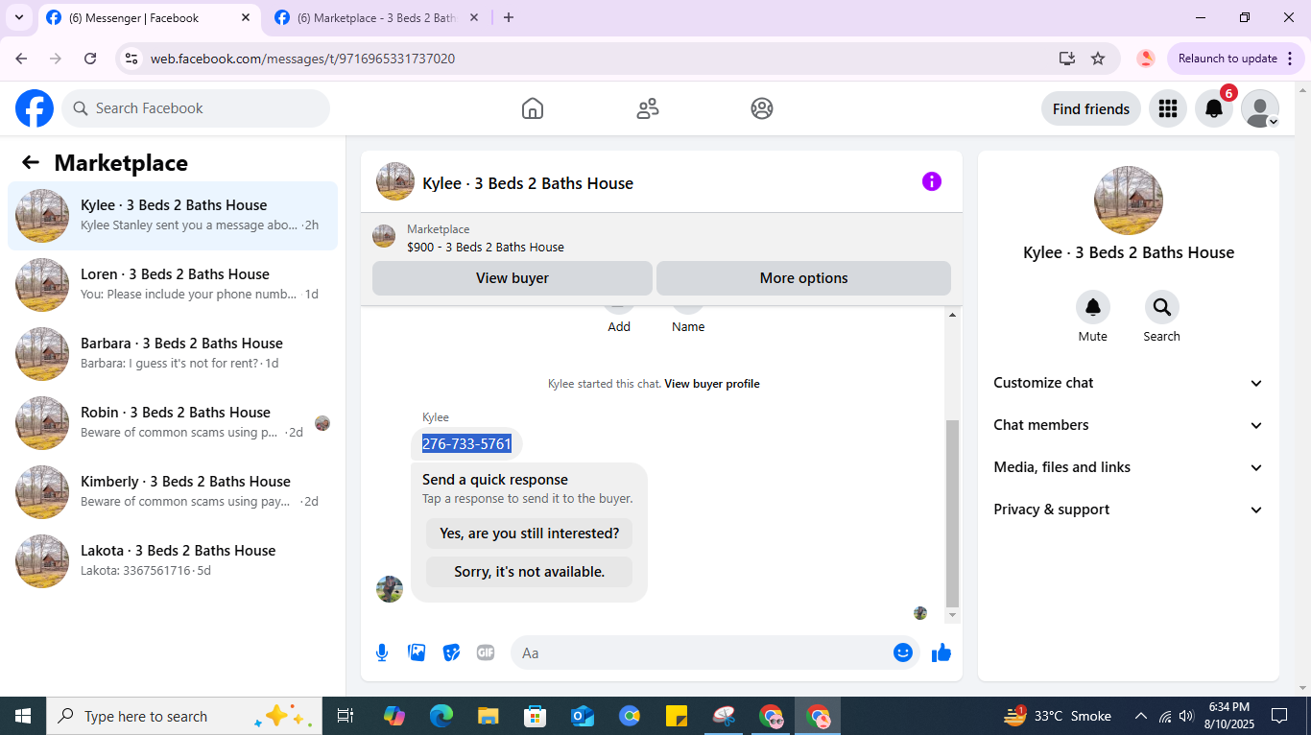
Task: Send 'Sorry, it's not available.' quick response
Action: [x=530, y=572]
